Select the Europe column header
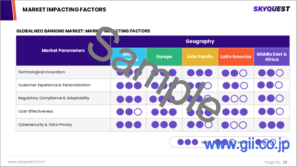 click(x=164, y=57)
